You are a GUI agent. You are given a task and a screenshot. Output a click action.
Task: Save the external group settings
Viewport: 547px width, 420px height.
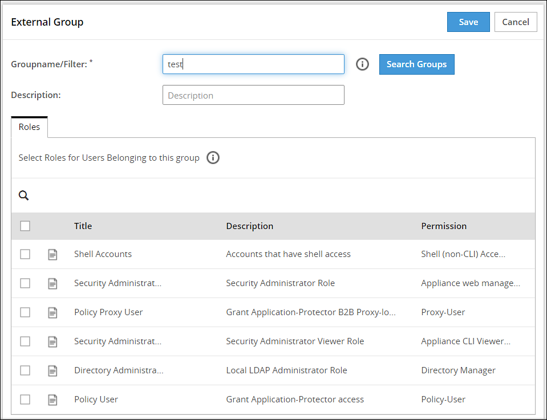(468, 22)
